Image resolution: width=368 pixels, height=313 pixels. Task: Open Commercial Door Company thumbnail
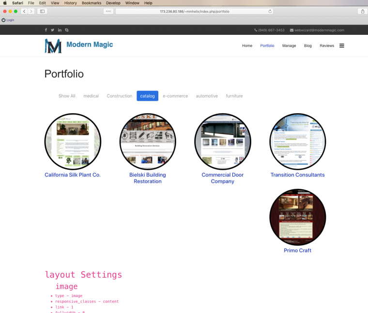223,142
